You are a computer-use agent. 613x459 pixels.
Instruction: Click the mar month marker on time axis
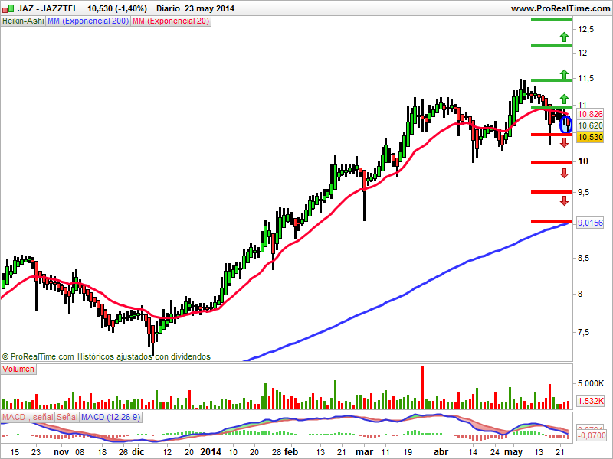coord(365,452)
